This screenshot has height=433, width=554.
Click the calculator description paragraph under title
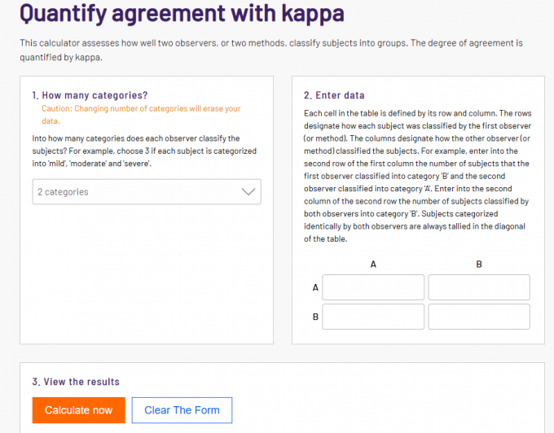point(271,50)
